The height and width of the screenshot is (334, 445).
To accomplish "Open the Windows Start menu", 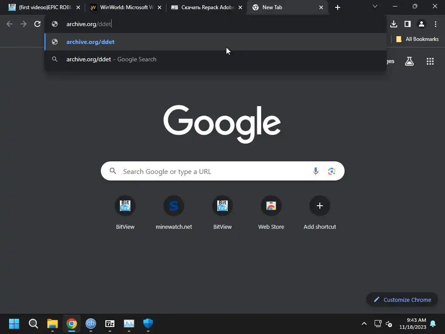I will click(x=14, y=324).
